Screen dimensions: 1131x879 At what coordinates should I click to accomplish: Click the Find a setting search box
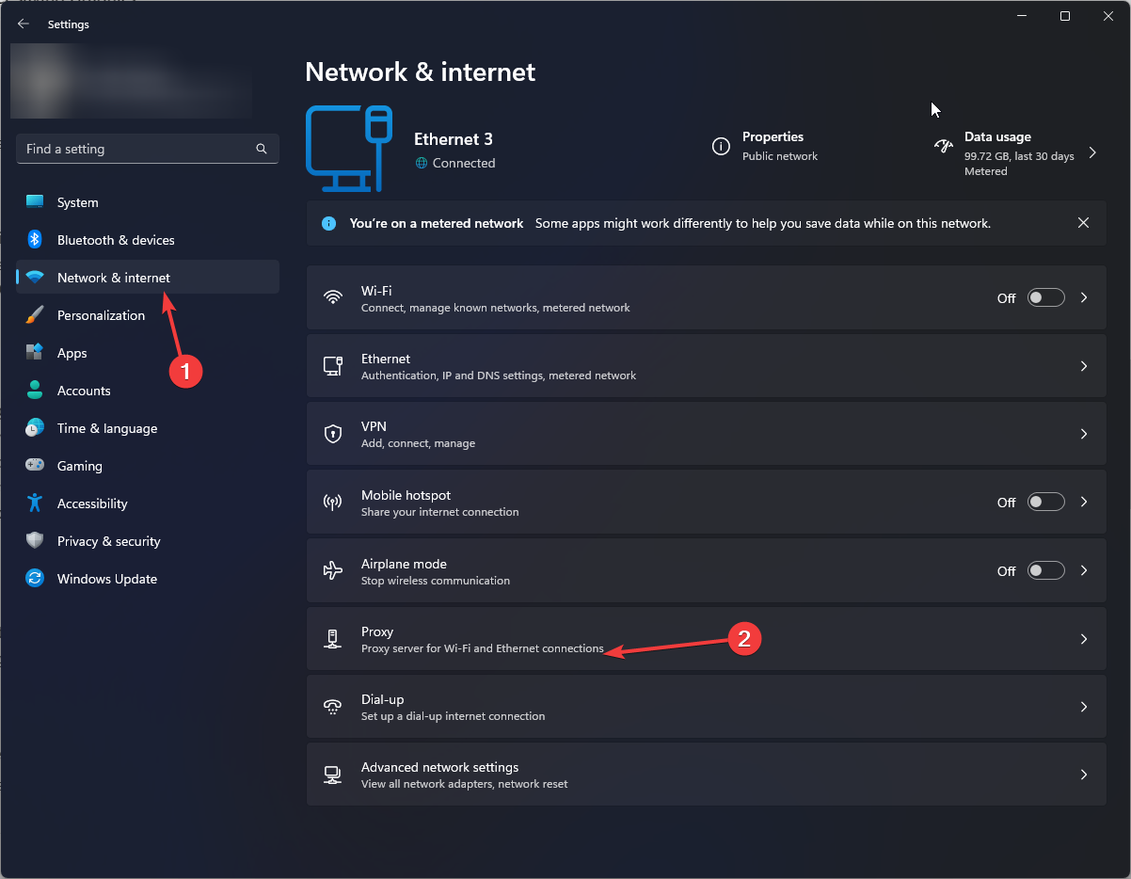pyautogui.click(x=148, y=149)
